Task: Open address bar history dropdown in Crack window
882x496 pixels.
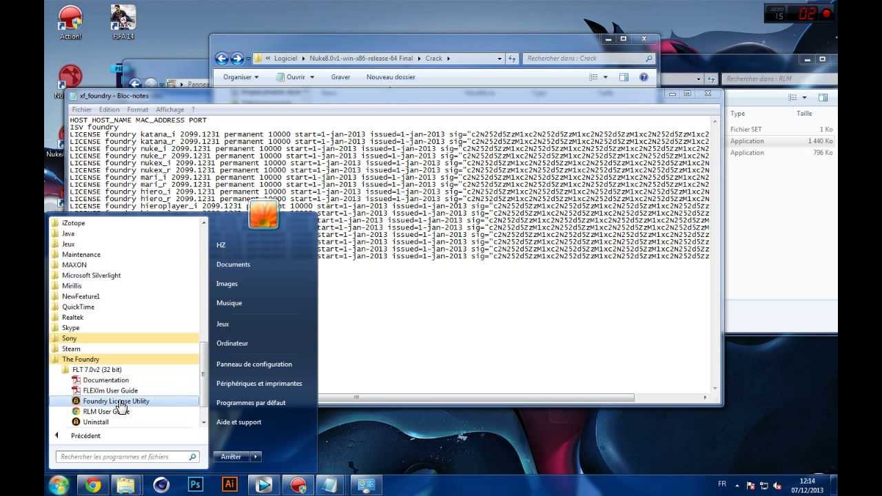Action: (500, 59)
